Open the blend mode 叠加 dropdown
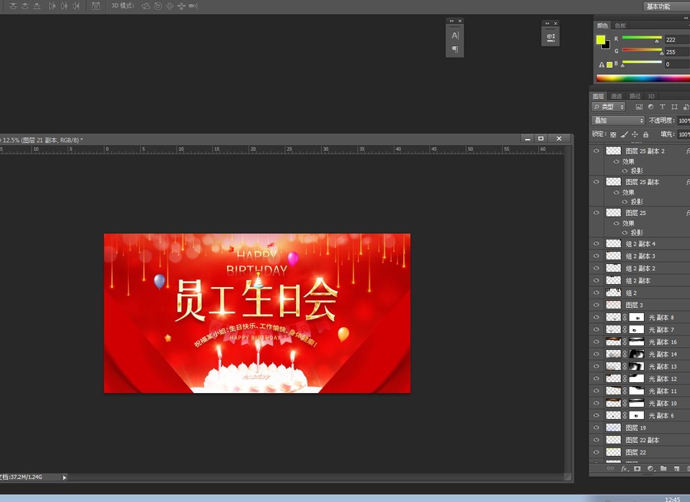The image size is (690, 502). [618, 121]
